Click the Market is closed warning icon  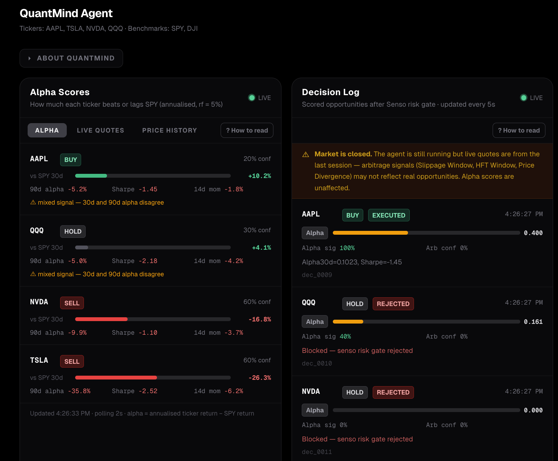tap(306, 154)
